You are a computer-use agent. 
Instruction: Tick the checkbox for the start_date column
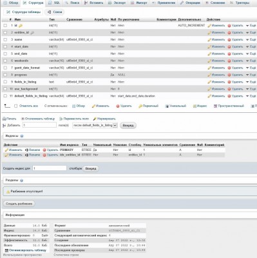tap(5, 46)
